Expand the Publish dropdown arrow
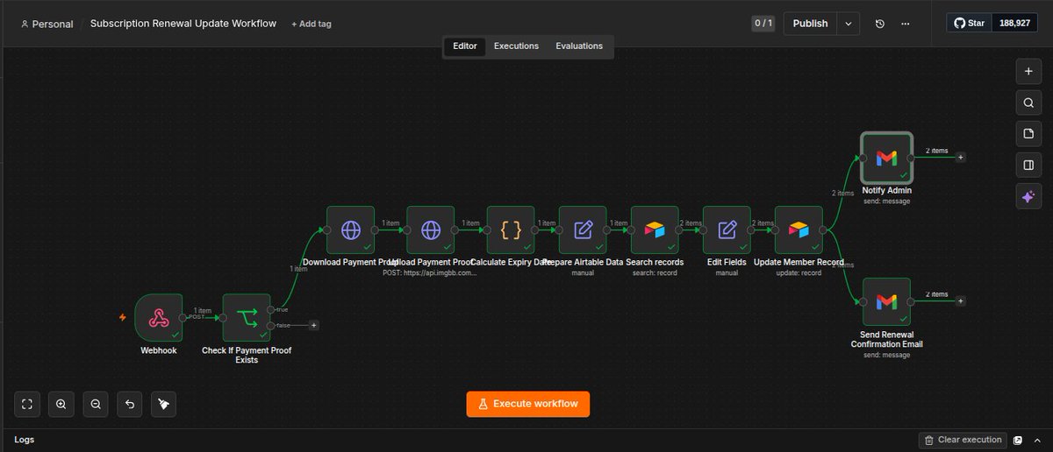The width and height of the screenshot is (1053, 452). click(849, 24)
